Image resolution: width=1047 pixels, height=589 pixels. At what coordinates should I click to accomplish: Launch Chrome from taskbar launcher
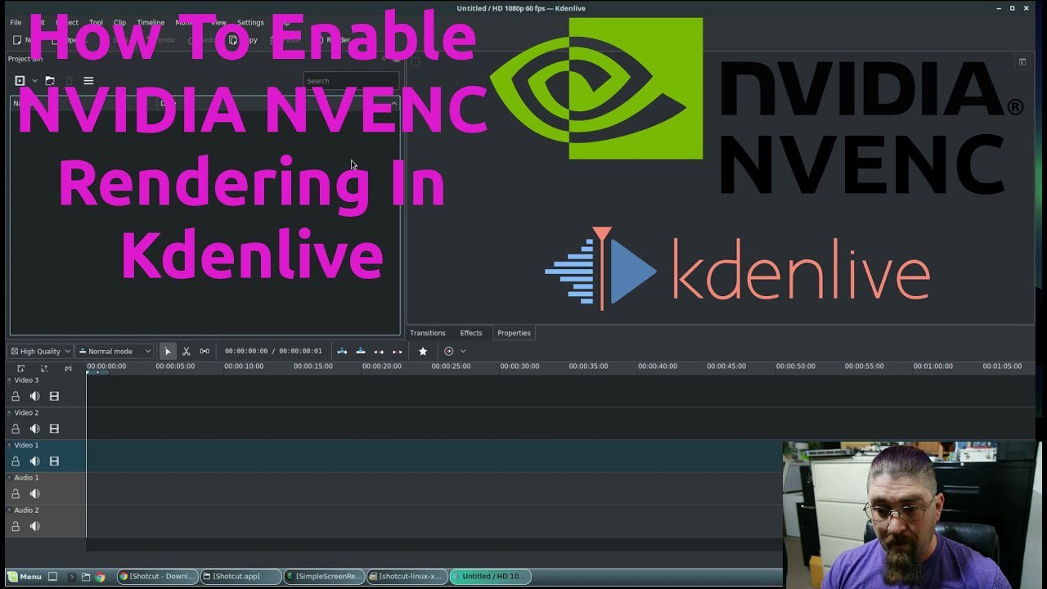(x=101, y=576)
